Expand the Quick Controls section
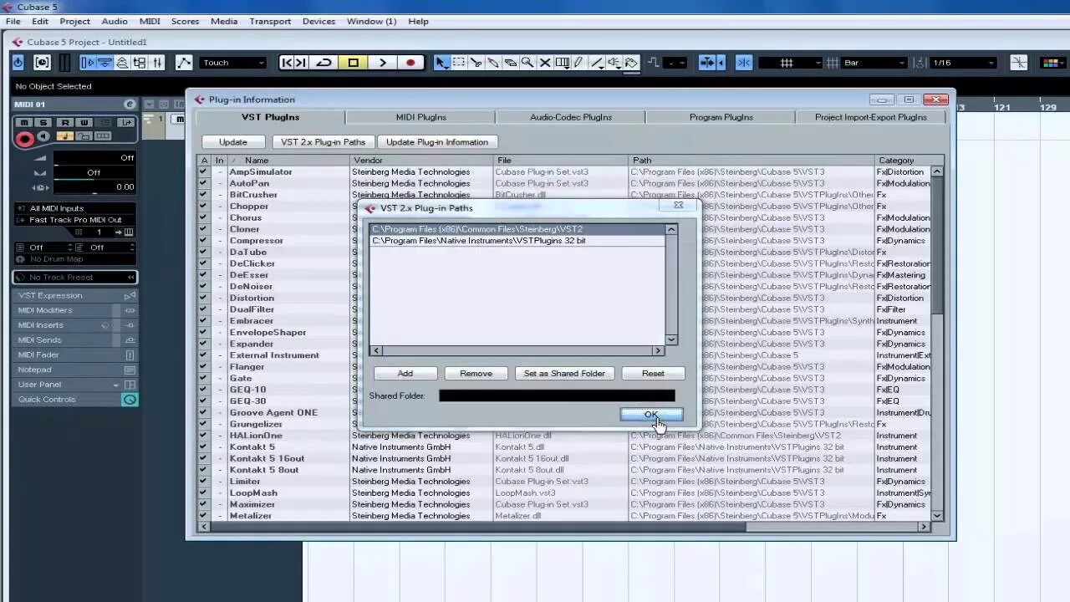 75,400
